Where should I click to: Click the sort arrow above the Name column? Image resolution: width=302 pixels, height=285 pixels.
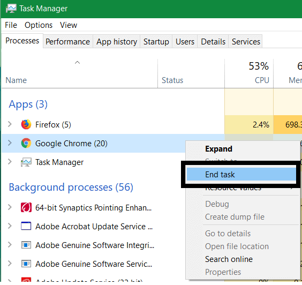77,63
